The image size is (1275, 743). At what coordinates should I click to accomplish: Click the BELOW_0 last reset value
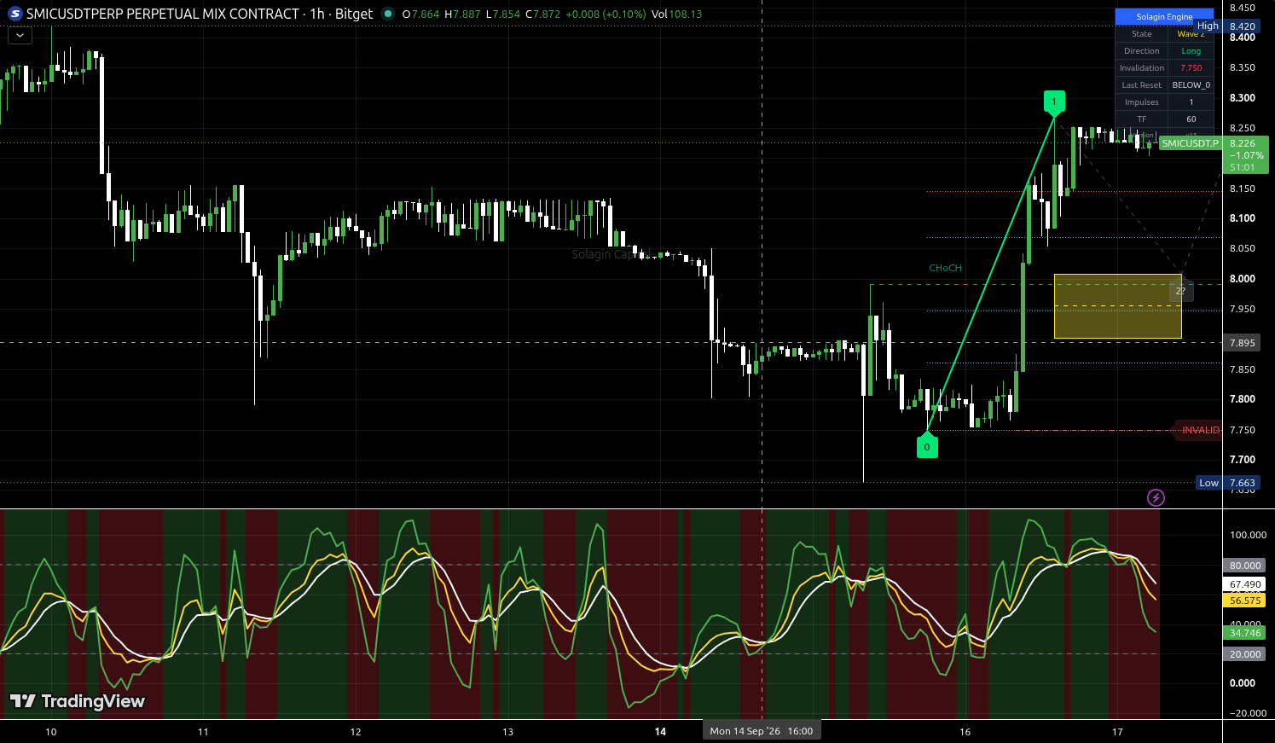(1191, 85)
